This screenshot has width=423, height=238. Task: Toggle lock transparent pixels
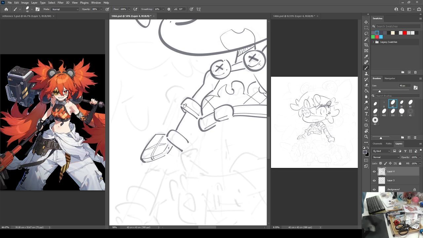(x=381, y=163)
